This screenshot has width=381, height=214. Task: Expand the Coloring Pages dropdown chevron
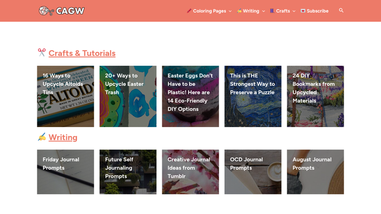[230, 11]
